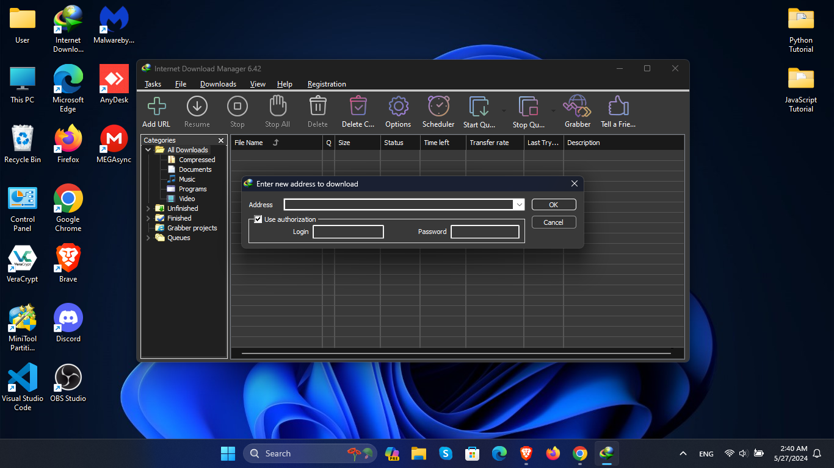This screenshot has width=834, height=468.
Task: Select the AnyDesk desktop icon
Action: coord(114,85)
